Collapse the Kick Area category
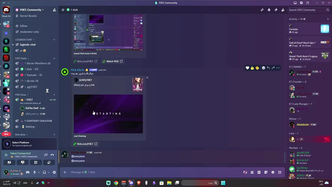The width and height of the screenshot is (332, 187). point(21,135)
